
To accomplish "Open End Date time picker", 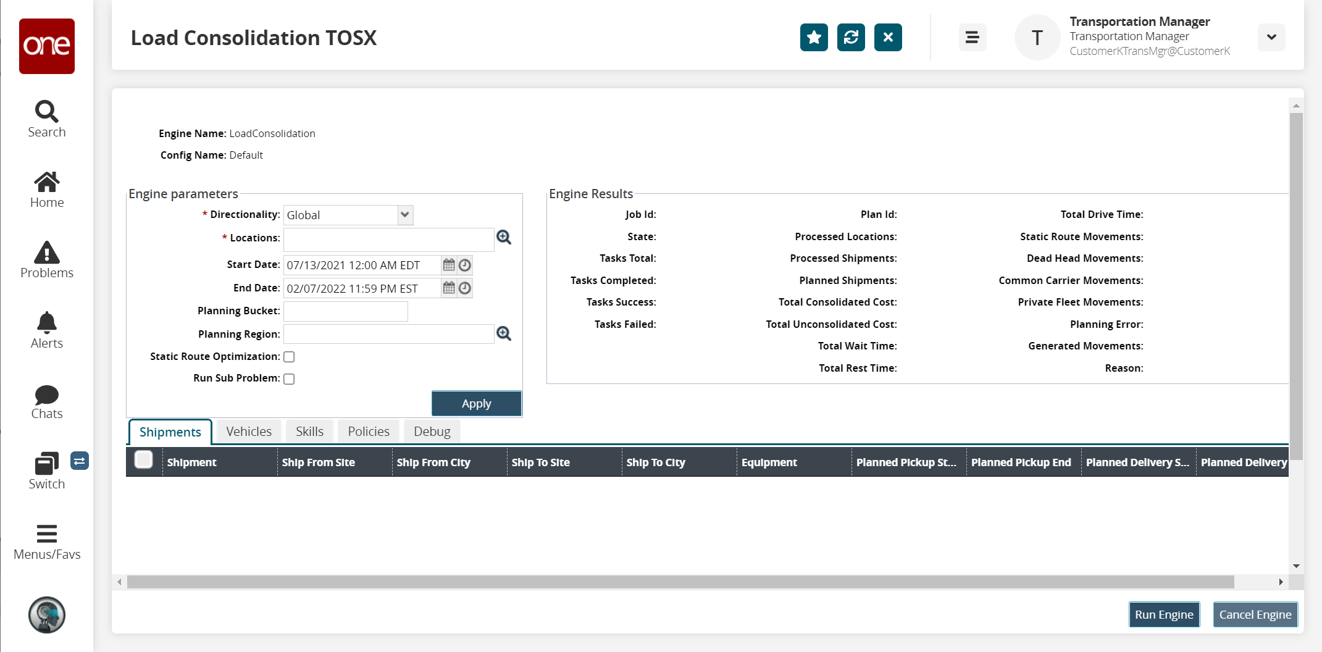I will [465, 288].
